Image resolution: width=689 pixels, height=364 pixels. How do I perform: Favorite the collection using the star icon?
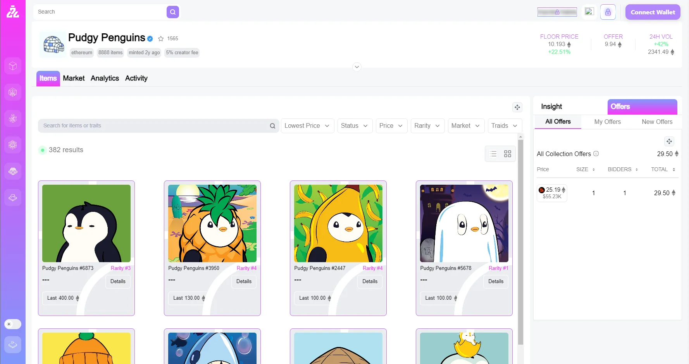pos(161,39)
